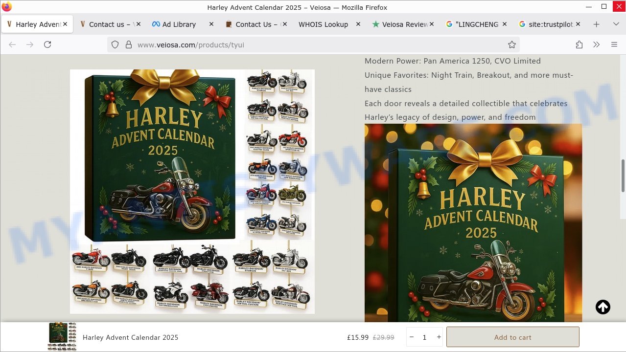
Task: Open the tracking protection shield icon
Action: [x=115, y=44]
